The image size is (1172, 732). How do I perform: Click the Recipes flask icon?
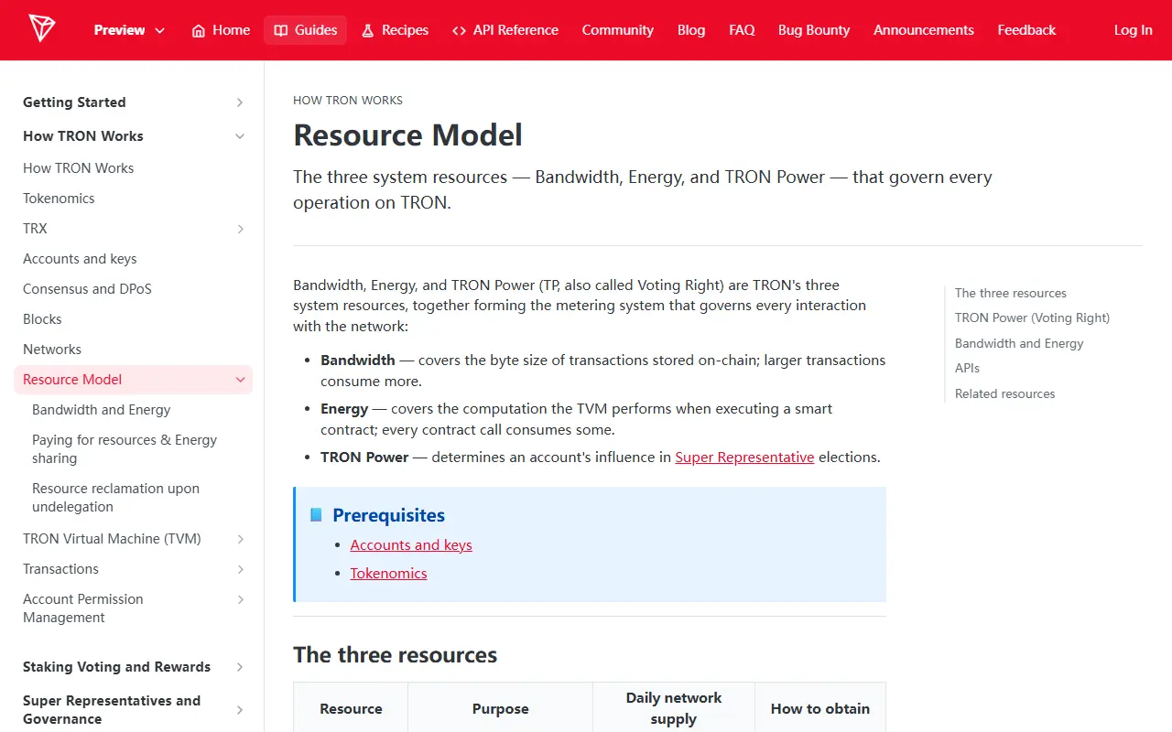pyautogui.click(x=368, y=30)
